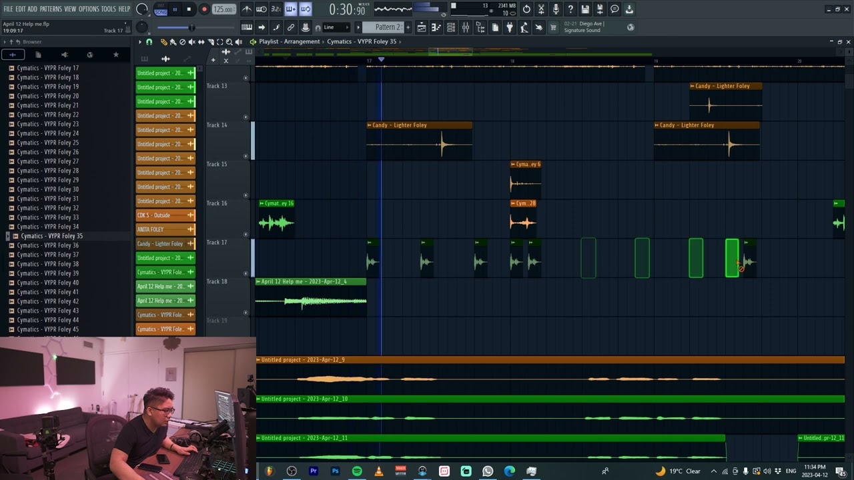This screenshot has width=854, height=480.
Task: Open the OPTIONS menu
Action: coord(89,9)
